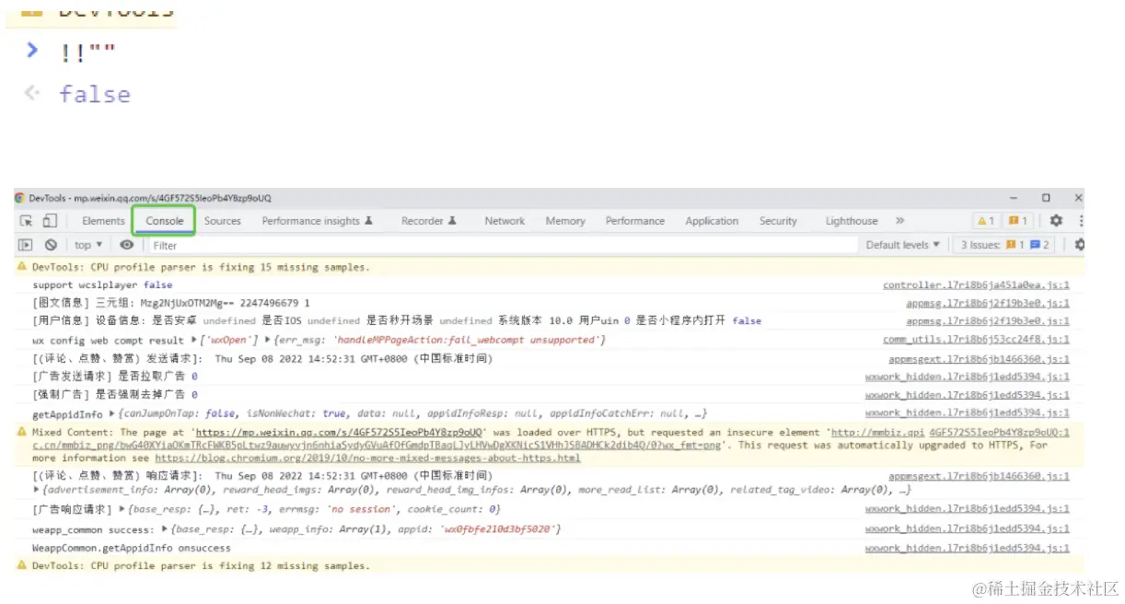
Task: Click the orange issues count badge
Action: 1017,221
